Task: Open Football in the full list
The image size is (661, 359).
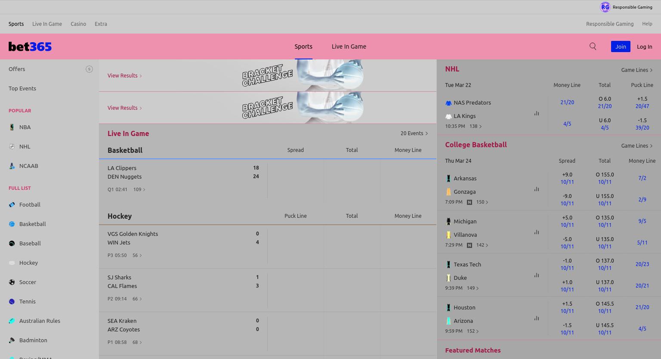Action: click(30, 204)
